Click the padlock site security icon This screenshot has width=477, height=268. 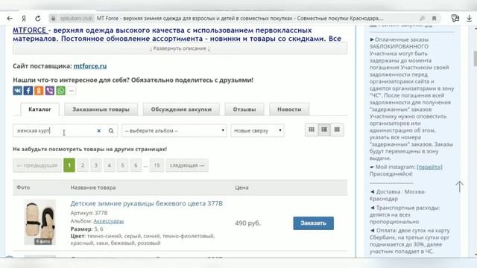pos(53,19)
